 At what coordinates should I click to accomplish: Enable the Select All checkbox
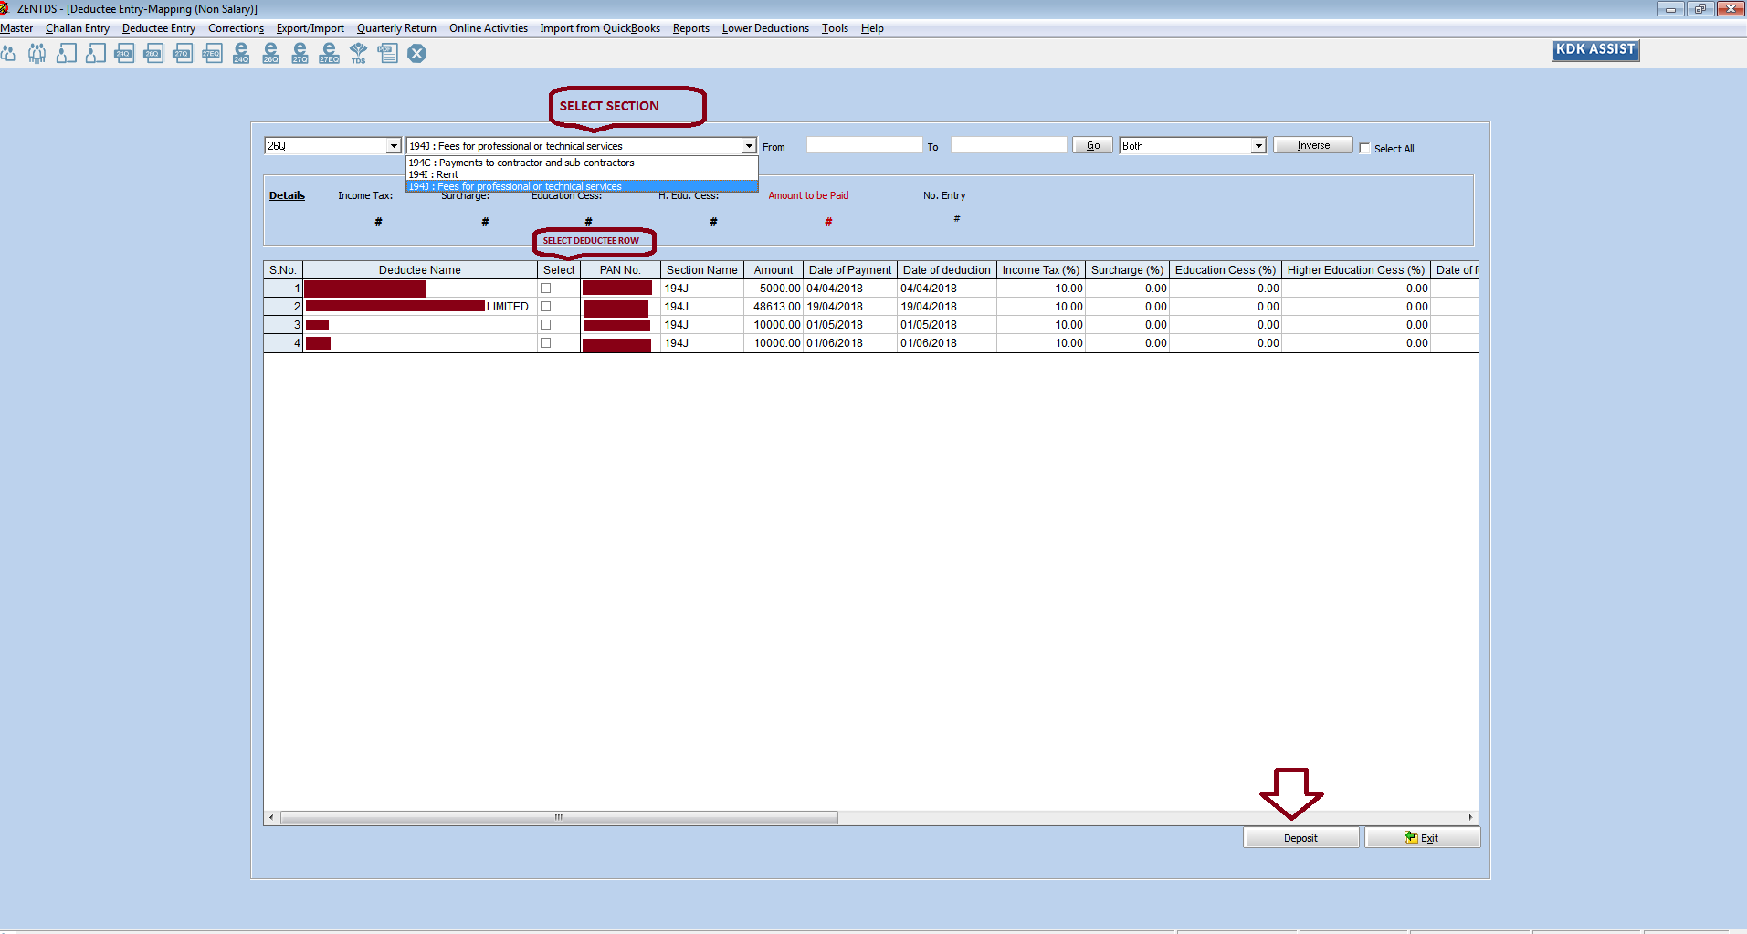click(1364, 149)
